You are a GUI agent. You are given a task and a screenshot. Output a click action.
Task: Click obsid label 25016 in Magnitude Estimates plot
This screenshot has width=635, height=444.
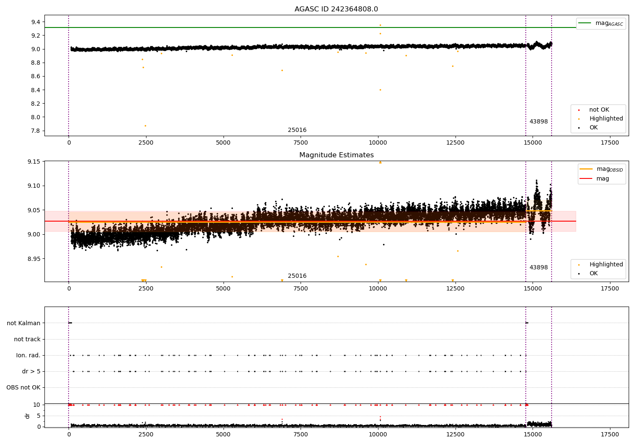[x=297, y=276]
